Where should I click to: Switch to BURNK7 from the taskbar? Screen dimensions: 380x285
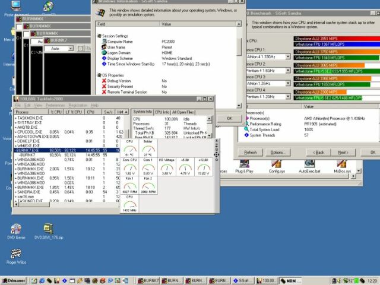point(148,281)
